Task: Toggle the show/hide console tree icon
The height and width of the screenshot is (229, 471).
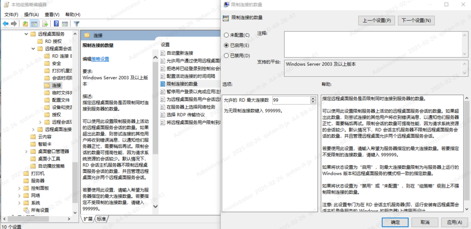Action: [x=34, y=24]
